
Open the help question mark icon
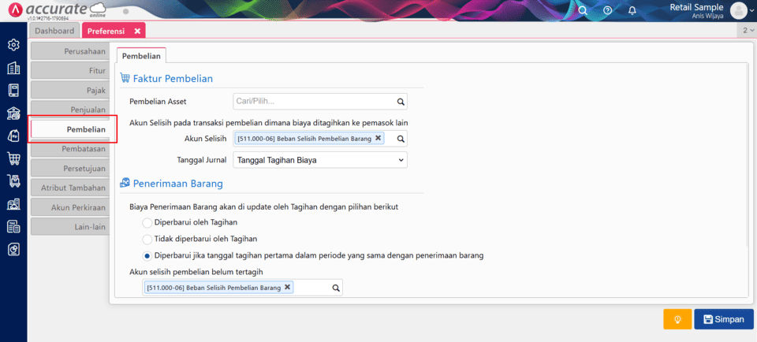coord(607,10)
